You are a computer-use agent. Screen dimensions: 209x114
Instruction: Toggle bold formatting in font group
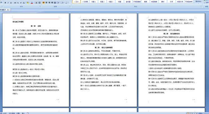5,3
